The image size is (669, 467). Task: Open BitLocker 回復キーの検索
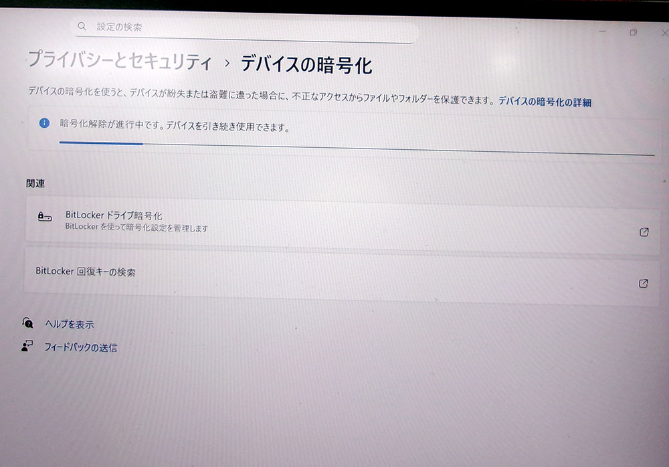(x=86, y=272)
